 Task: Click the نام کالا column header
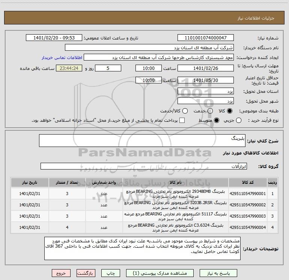point(176,182)
